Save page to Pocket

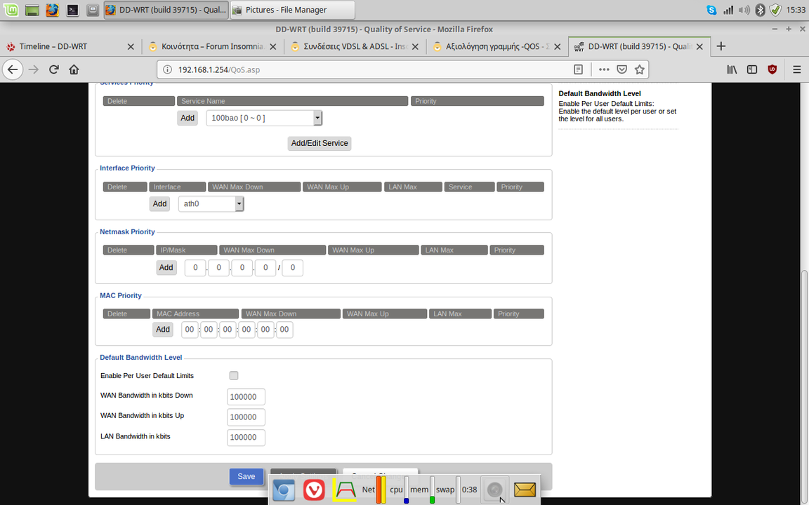coord(622,69)
